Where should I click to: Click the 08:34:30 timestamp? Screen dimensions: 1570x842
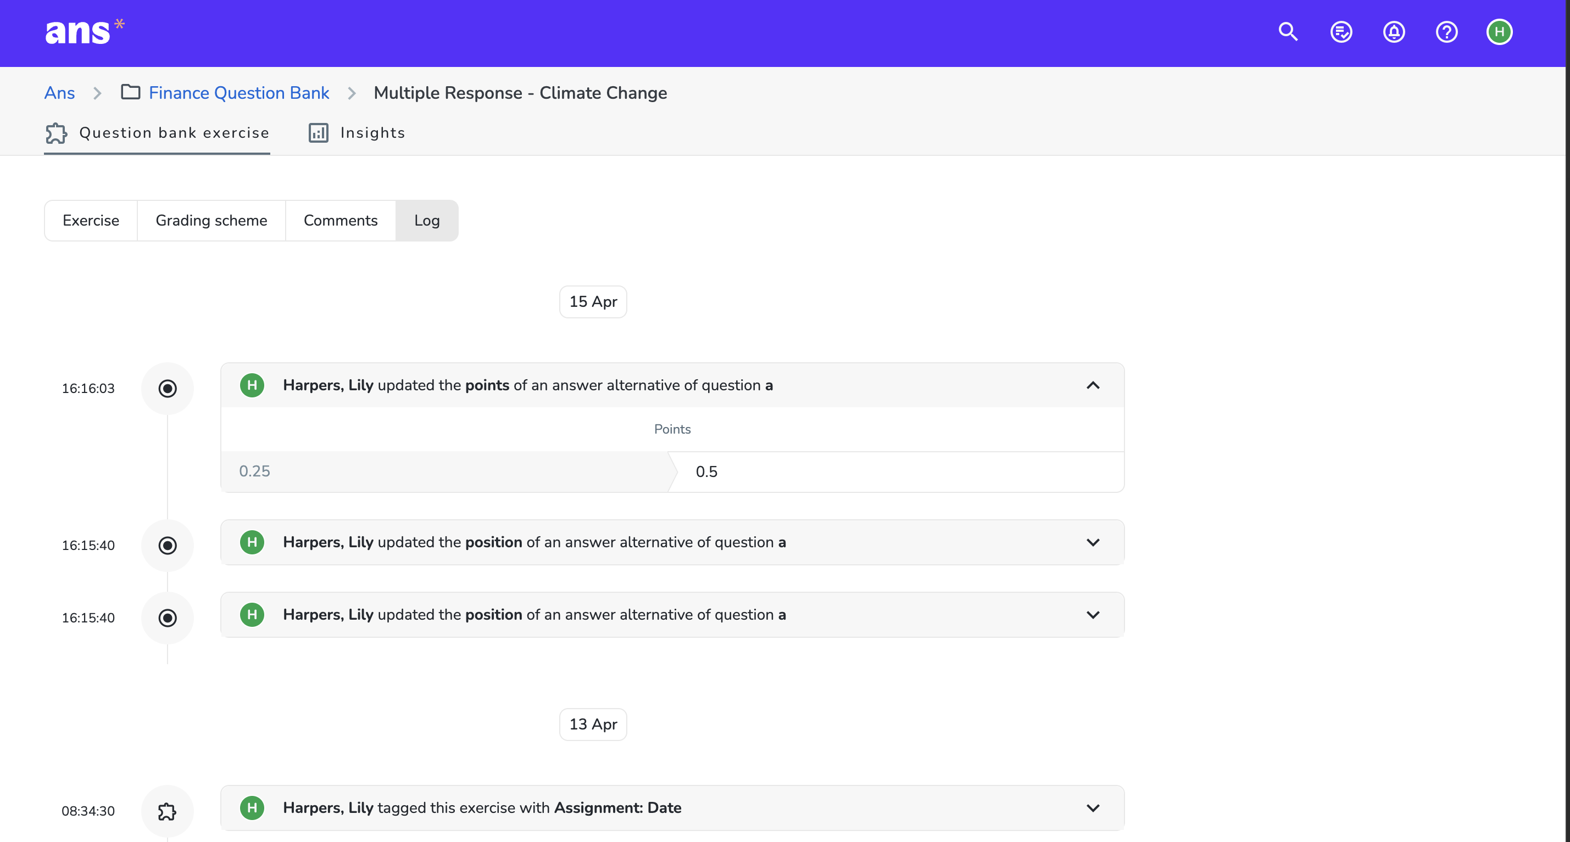coord(88,811)
